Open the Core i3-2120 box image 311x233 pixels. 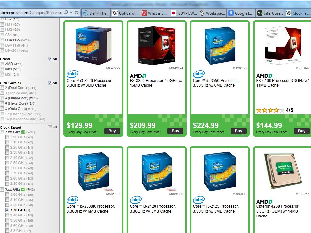click(x=157, y=172)
